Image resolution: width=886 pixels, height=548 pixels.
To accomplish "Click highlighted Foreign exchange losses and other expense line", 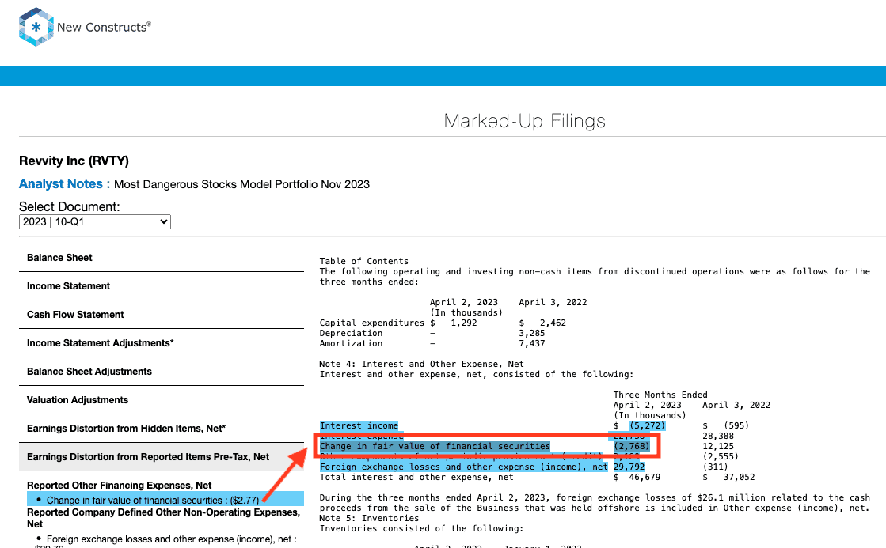I will point(464,467).
